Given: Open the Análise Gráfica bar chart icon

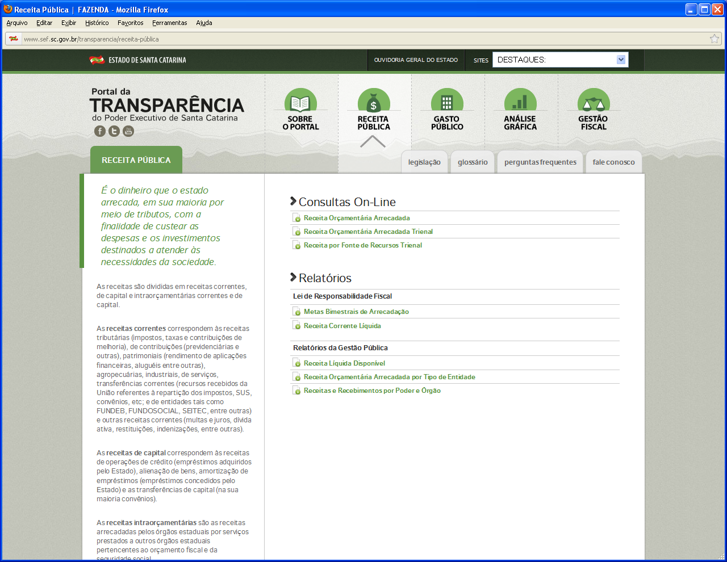Looking at the screenshot, I should point(520,100).
